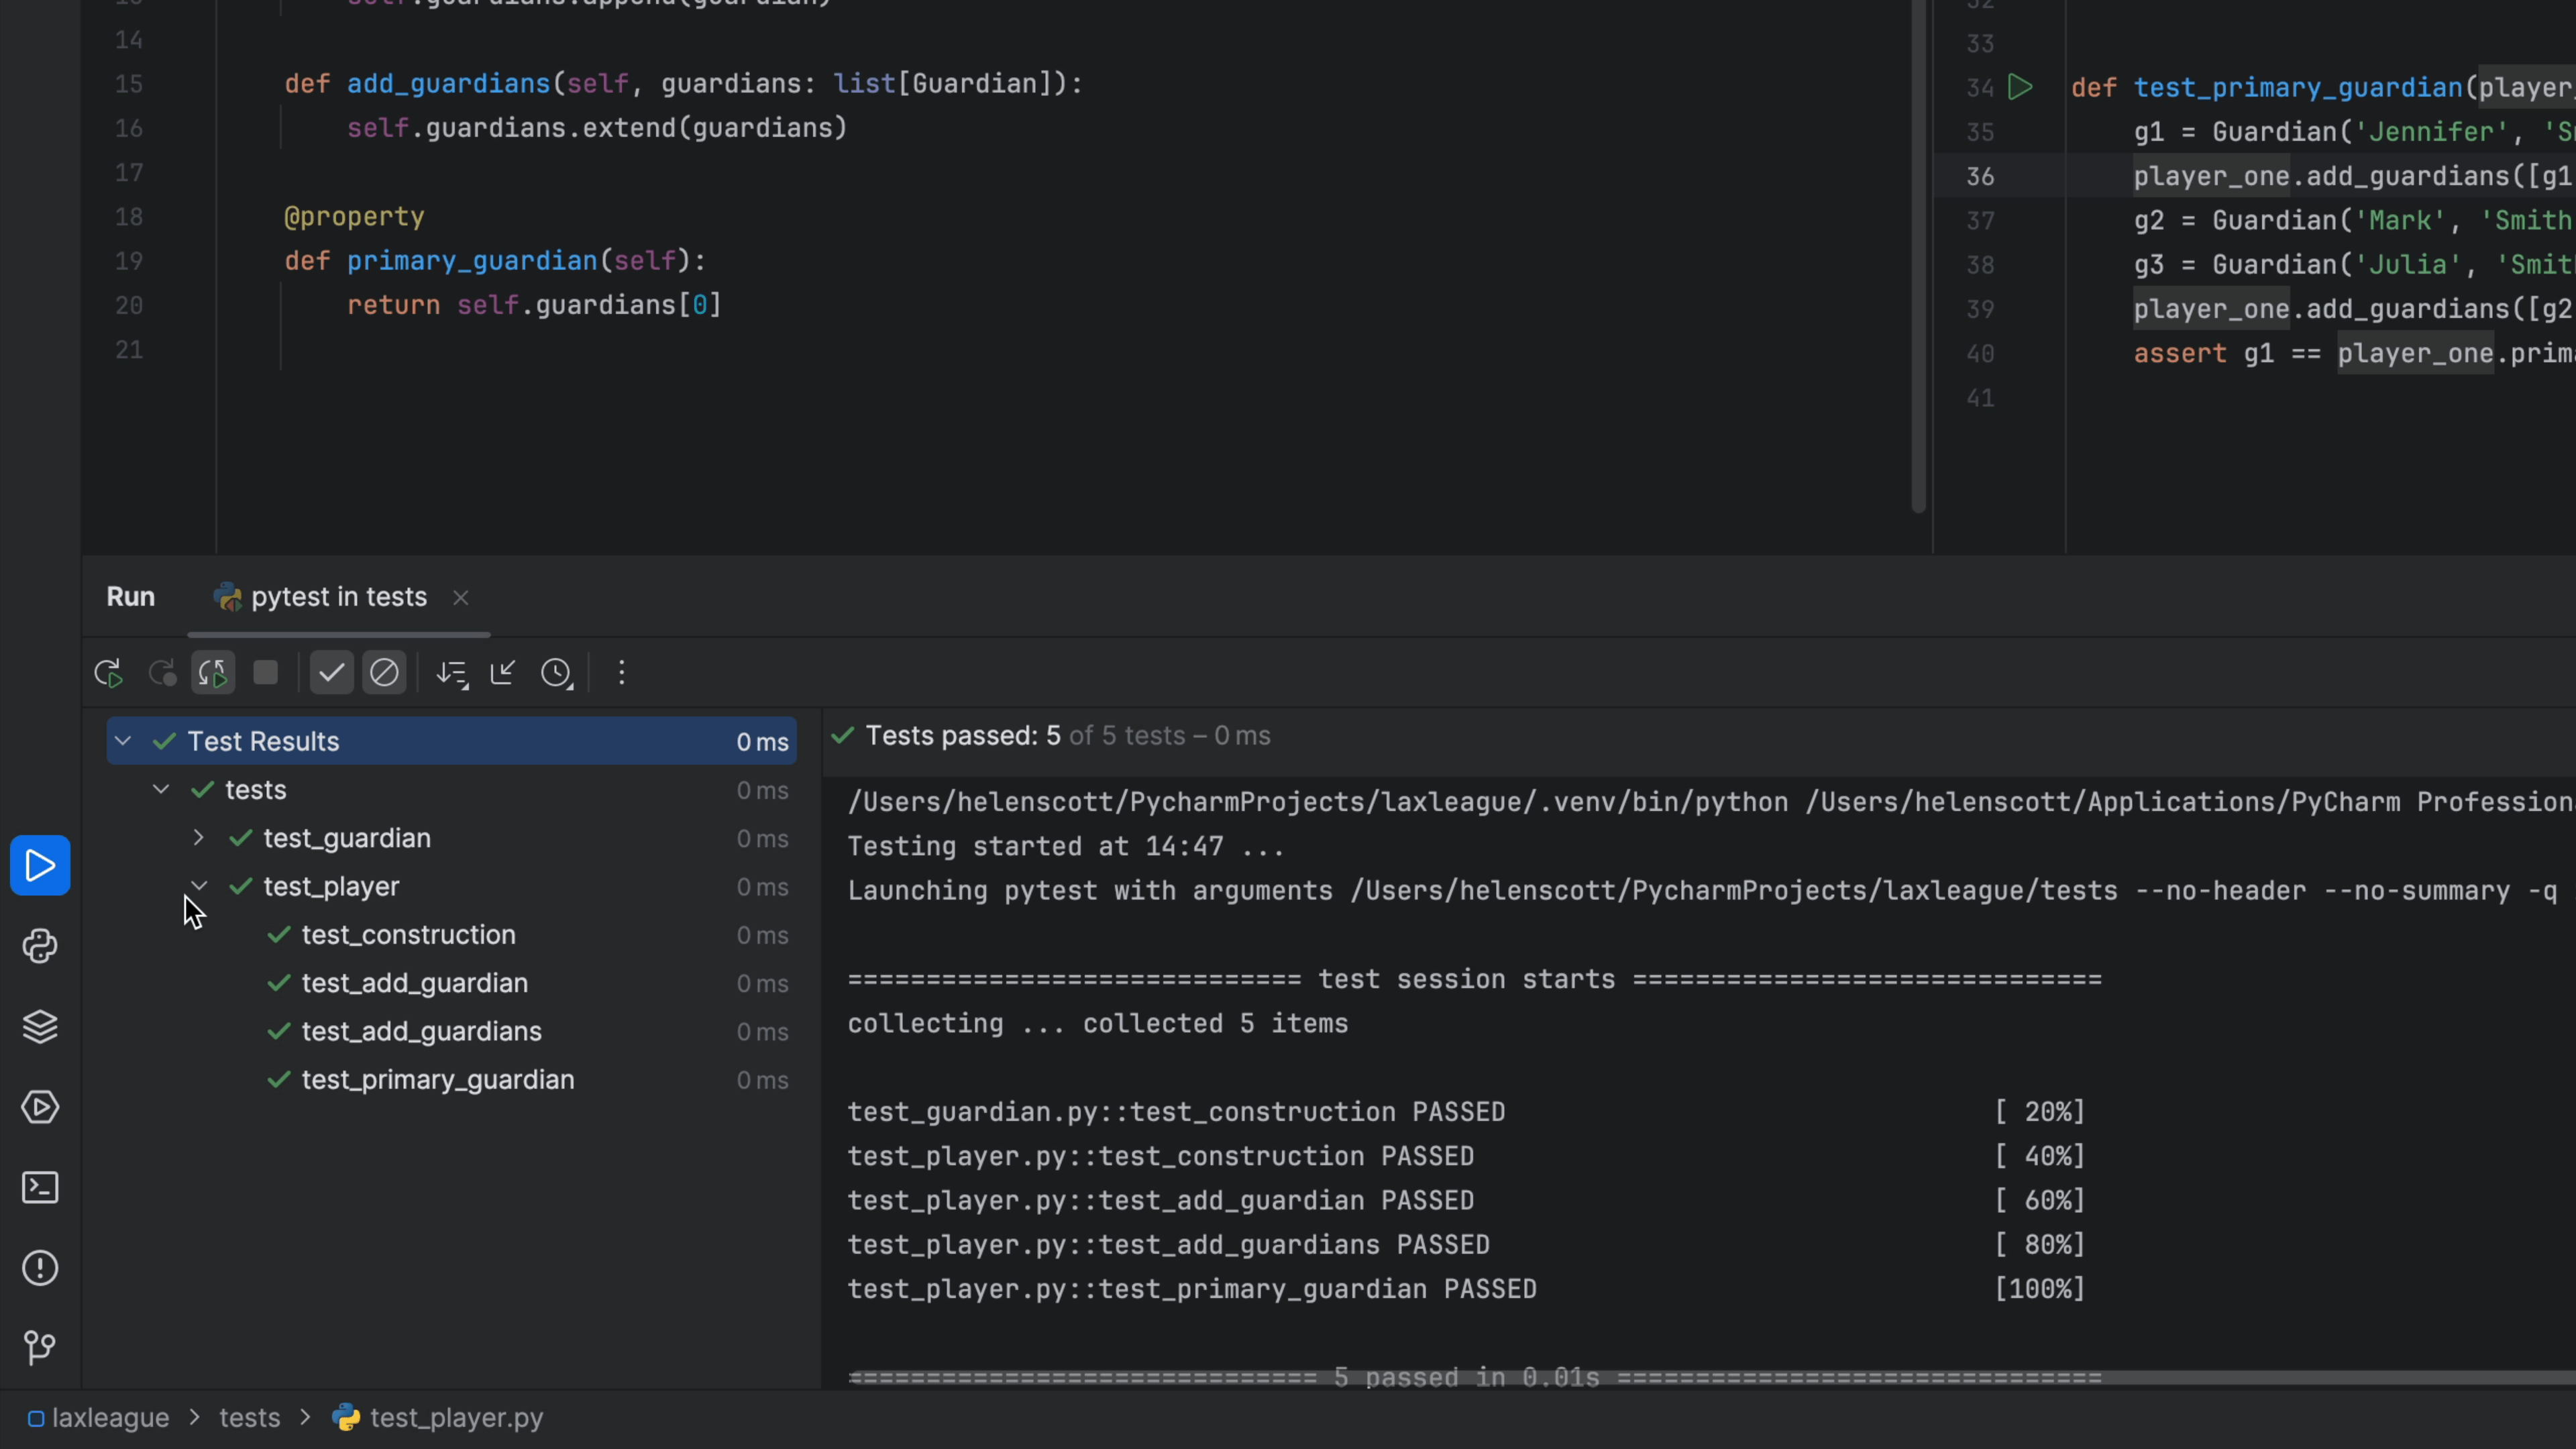Click Rerun Failed Tests icon

162,673
